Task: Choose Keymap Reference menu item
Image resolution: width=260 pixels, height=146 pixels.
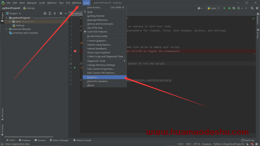Action: [104, 20]
